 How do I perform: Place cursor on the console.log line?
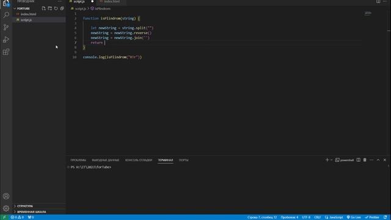(x=112, y=57)
